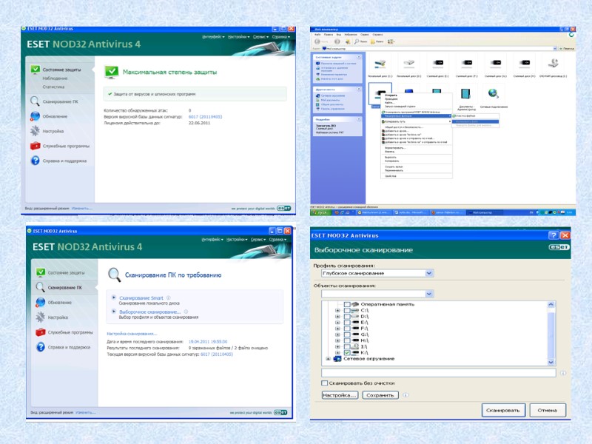
Task: Click the Состояние защиты icon in the Сканирование ПК по требованию window
Action: (x=41, y=272)
